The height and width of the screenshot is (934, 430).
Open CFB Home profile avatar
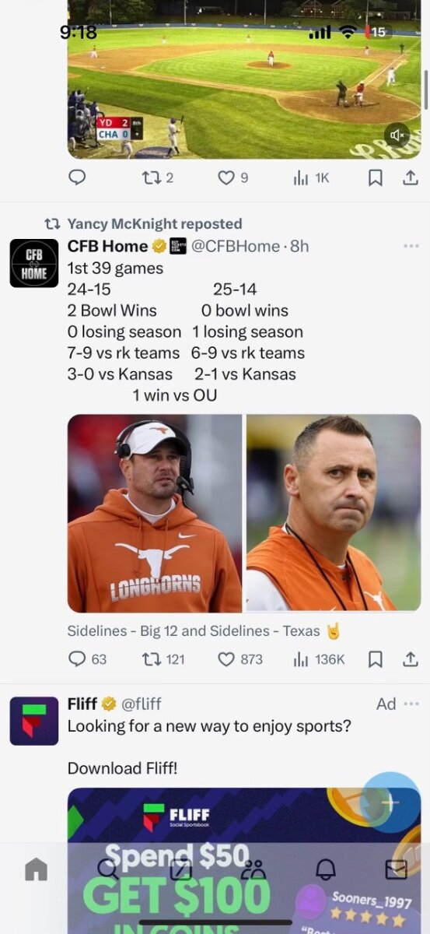(34, 263)
